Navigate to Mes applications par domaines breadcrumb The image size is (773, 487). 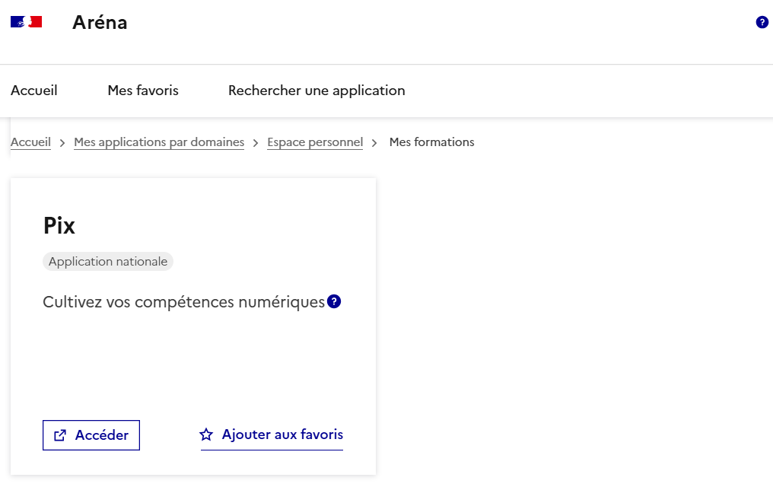[x=159, y=142]
